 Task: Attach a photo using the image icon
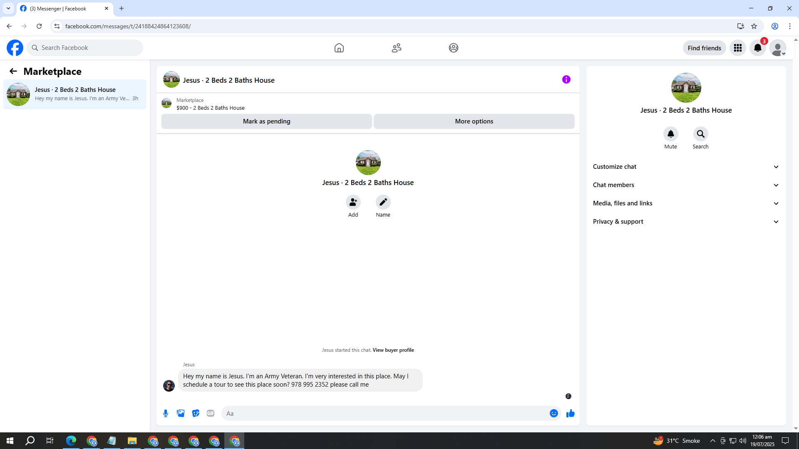click(181, 413)
